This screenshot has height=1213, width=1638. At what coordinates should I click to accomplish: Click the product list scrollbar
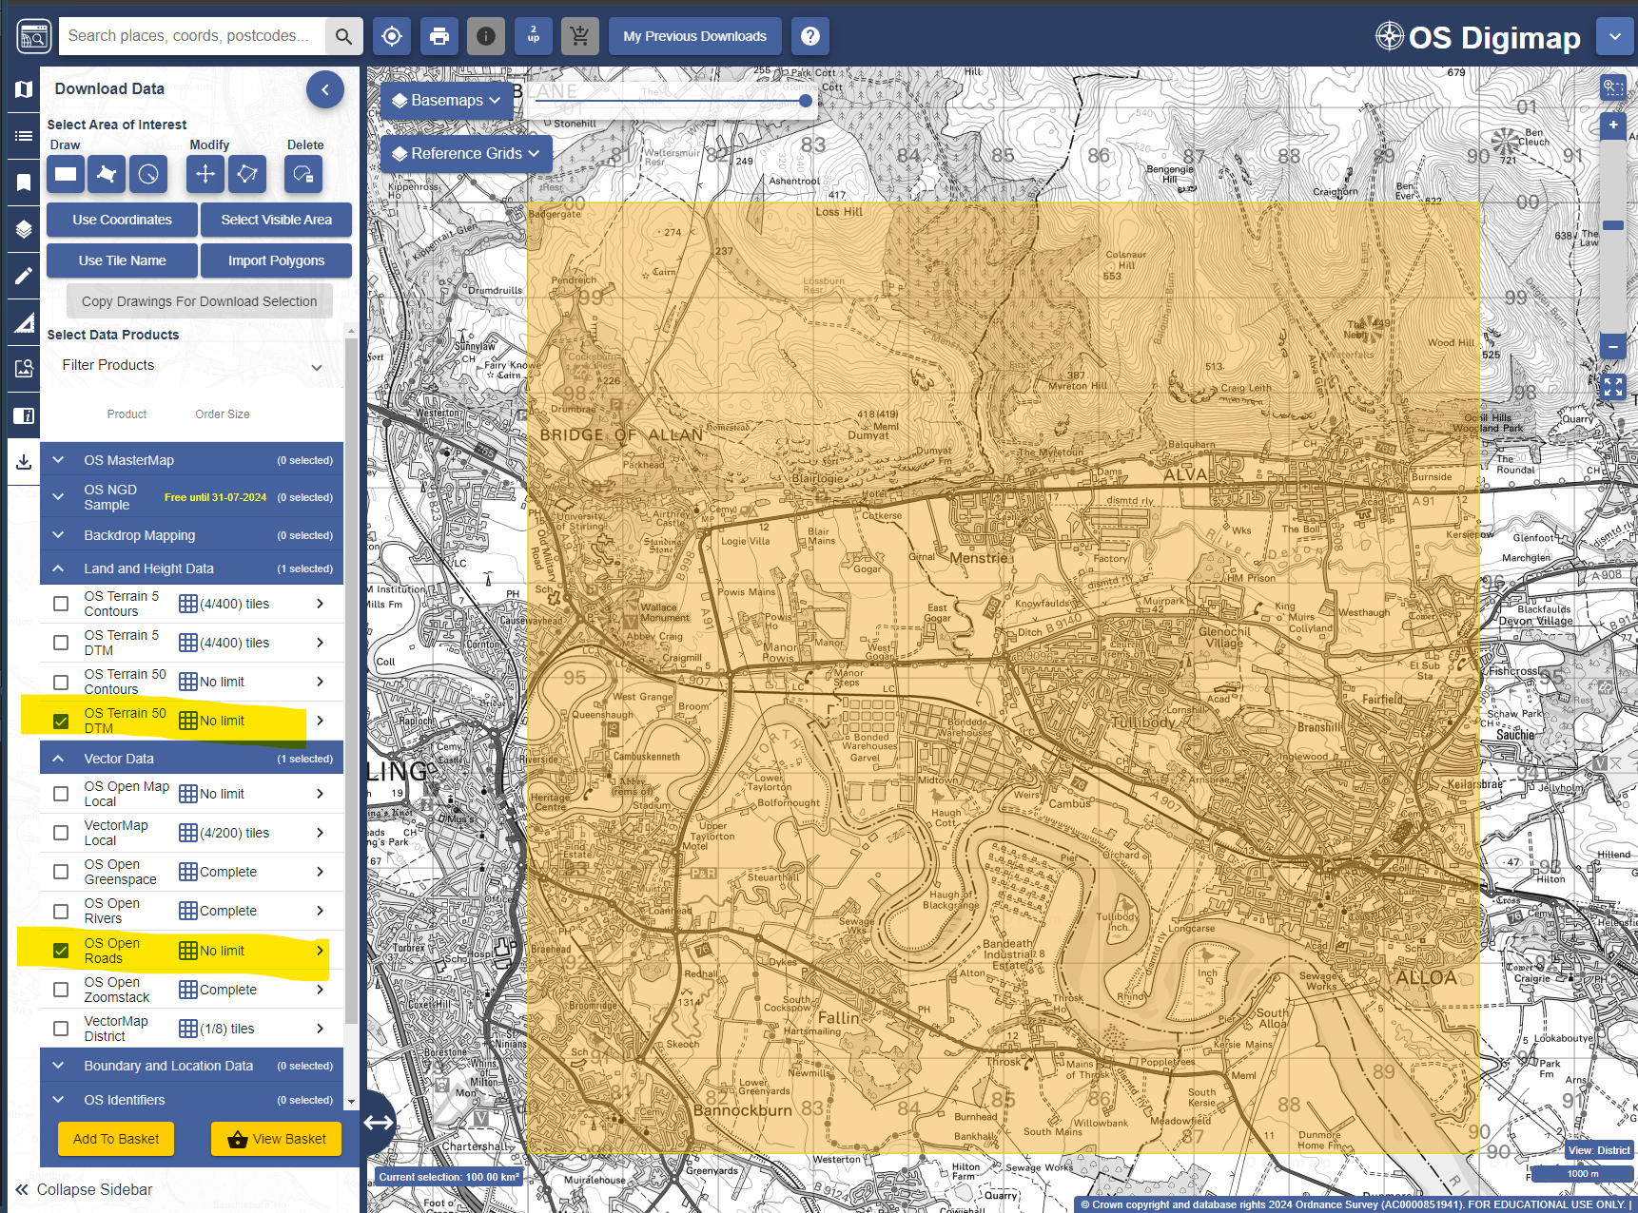click(351, 682)
